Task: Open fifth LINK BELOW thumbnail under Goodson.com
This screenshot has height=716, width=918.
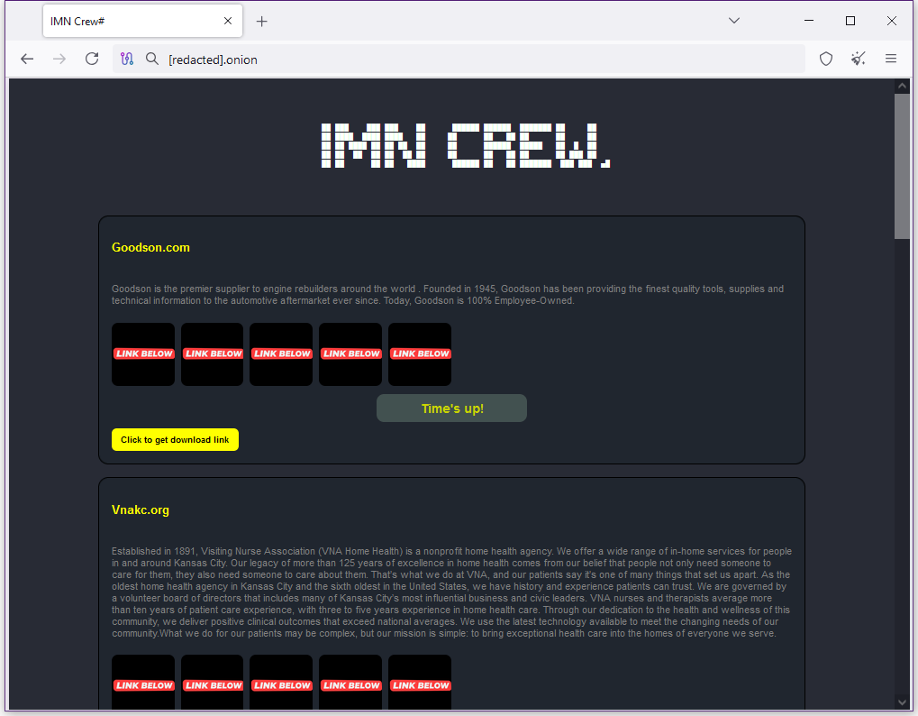Action: [420, 353]
